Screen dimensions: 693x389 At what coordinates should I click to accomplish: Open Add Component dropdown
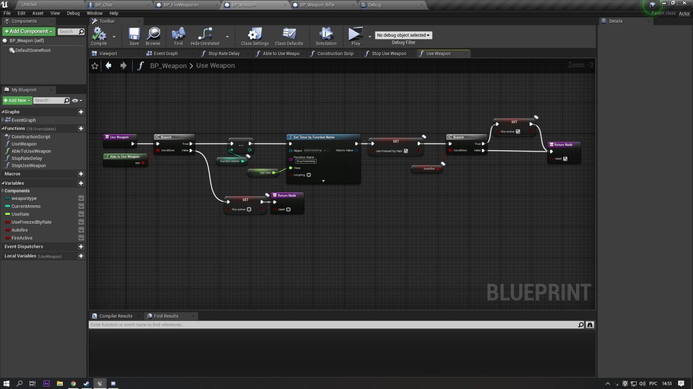(x=29, y=31)
